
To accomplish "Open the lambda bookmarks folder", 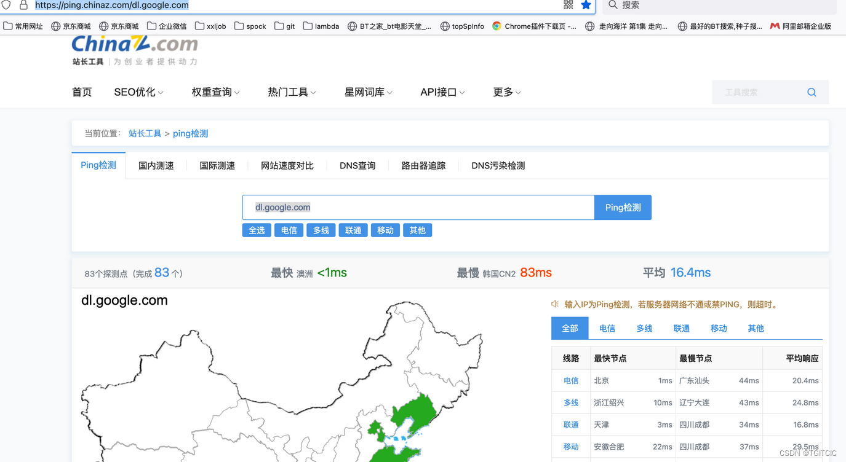I will pyautogui.click(x=321, y=26).
